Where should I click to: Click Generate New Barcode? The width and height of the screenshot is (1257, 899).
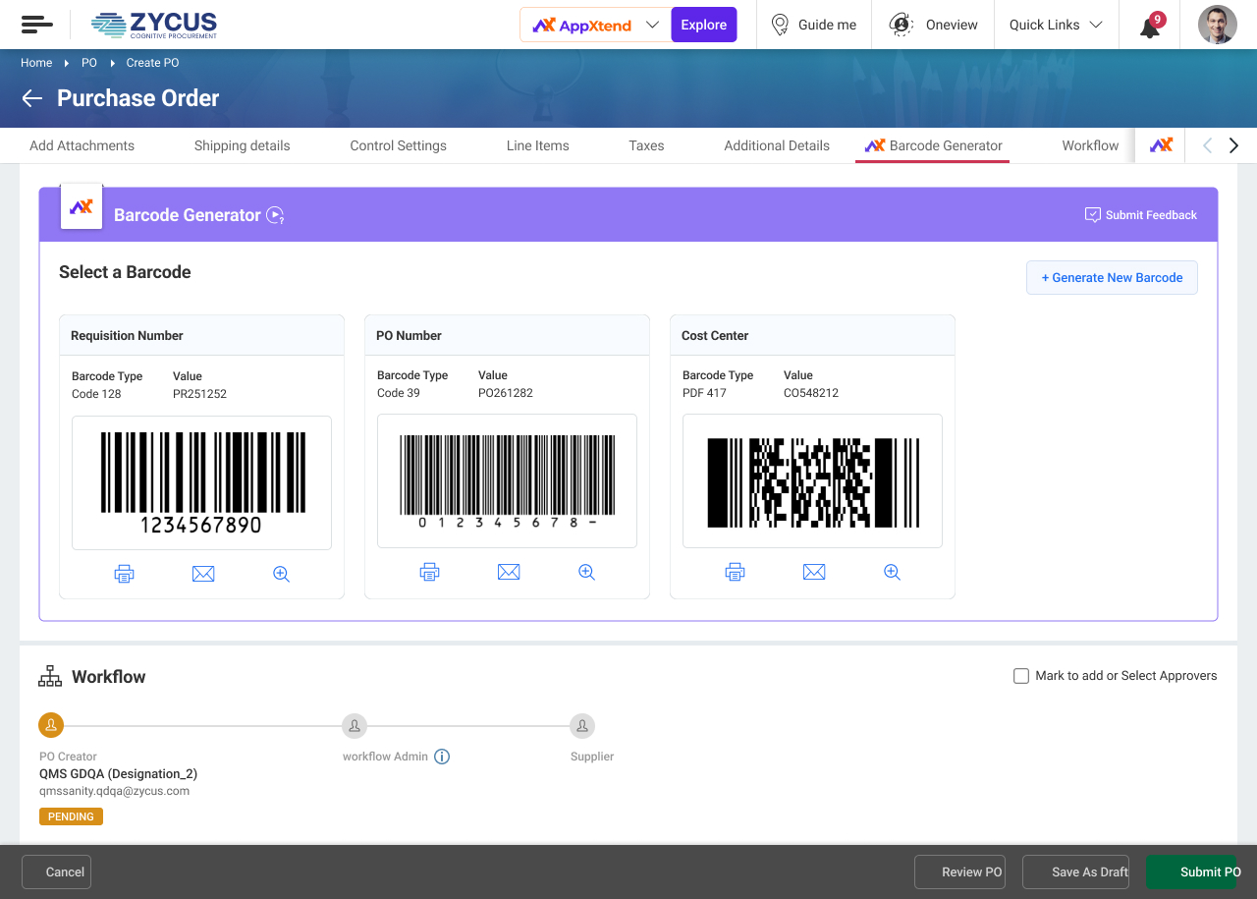(1112, 278)
